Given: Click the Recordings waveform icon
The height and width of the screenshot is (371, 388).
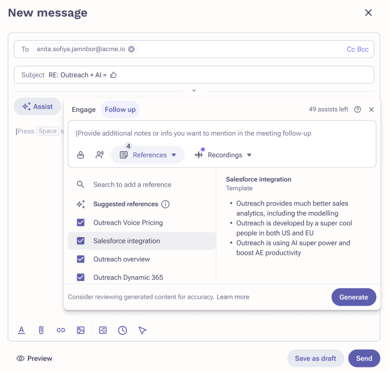Looking at the screenshot, I should click(199, 155).
